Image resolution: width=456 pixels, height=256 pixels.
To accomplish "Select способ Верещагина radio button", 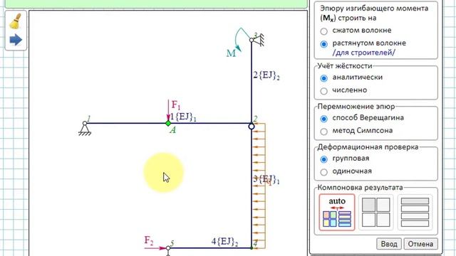I will (323, 119).
